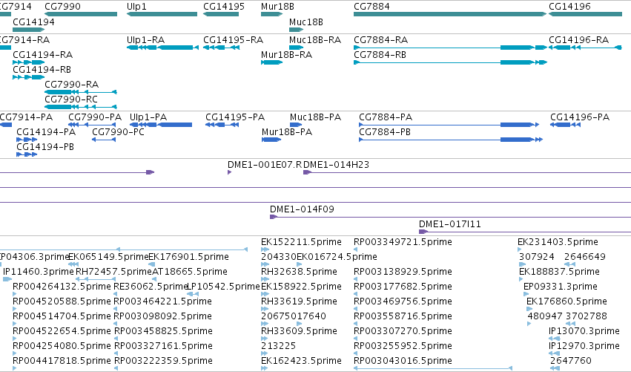Open the RH32638.5prime EST label
This screenshot has height=372, width=631.
(x=299, y=272)
